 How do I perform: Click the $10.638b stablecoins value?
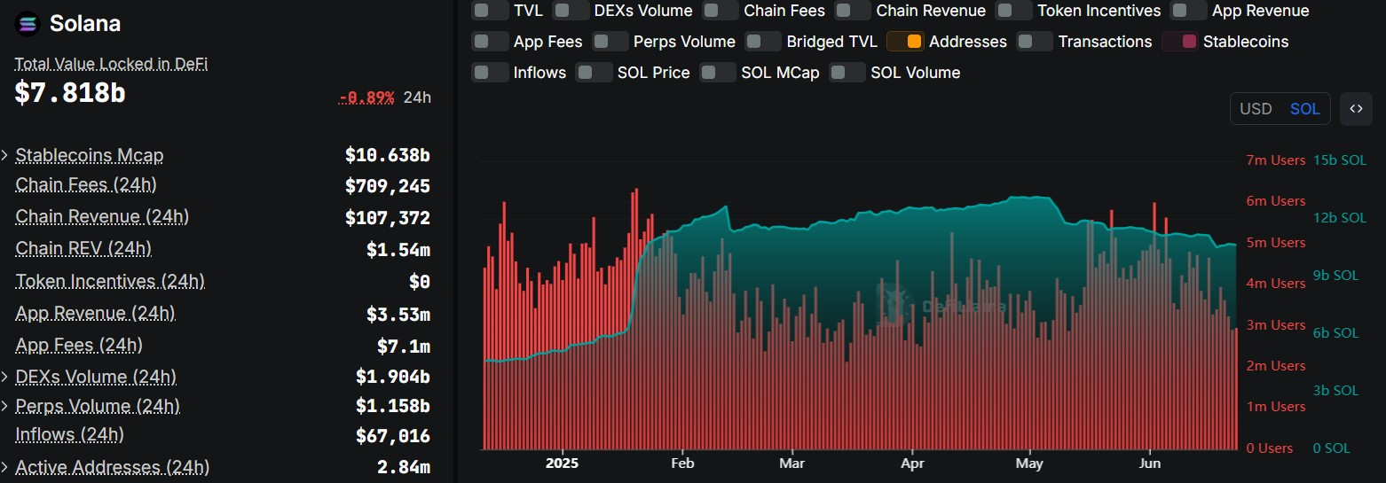point(388,156)
